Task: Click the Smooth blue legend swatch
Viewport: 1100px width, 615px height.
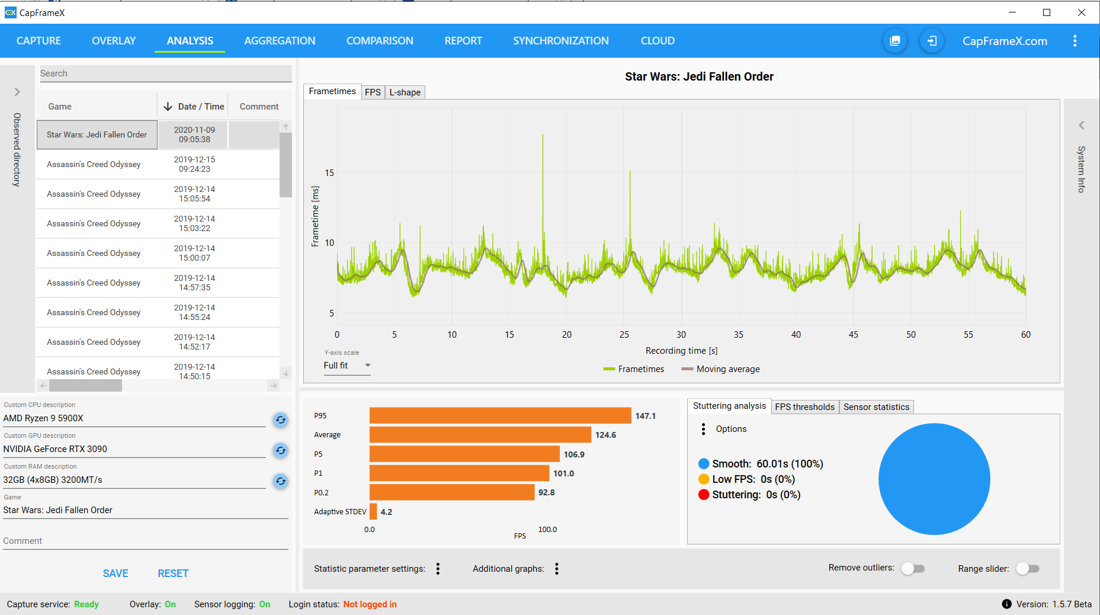Action: (x=704, y=464)
